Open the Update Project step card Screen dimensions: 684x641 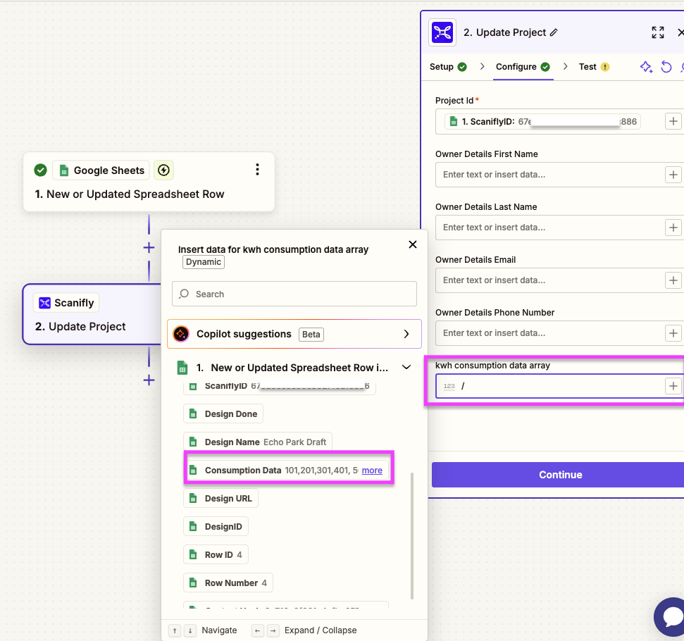(92, 314)
